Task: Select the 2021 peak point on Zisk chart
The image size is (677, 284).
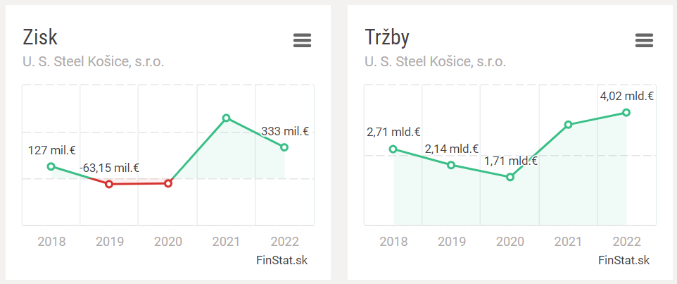Action: [x=227, y=118]
